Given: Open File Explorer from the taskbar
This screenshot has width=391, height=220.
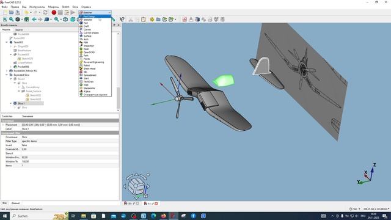Looking at the screenshot, I should pyautogui.click(x=84, y=216).
